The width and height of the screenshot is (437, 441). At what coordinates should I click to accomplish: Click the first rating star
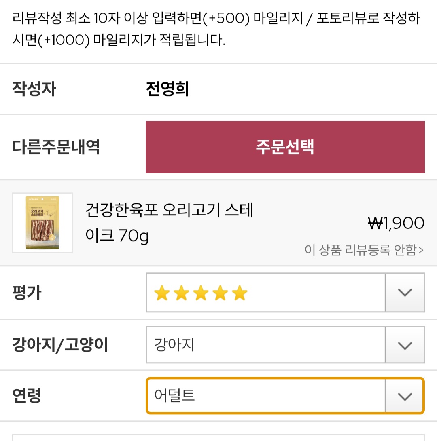click(x=162, y=293)
